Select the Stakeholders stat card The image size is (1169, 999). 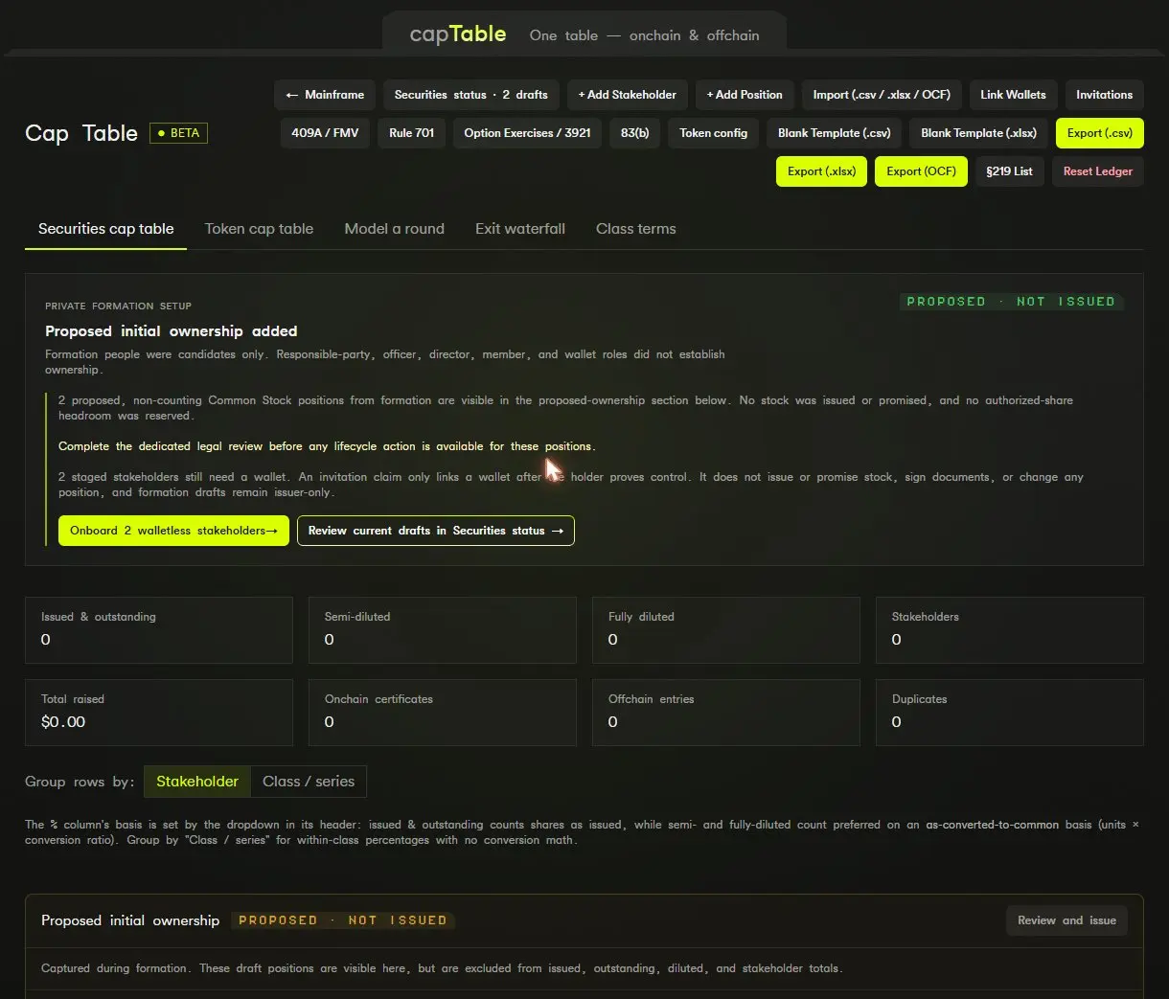(x=1010, y=630)
